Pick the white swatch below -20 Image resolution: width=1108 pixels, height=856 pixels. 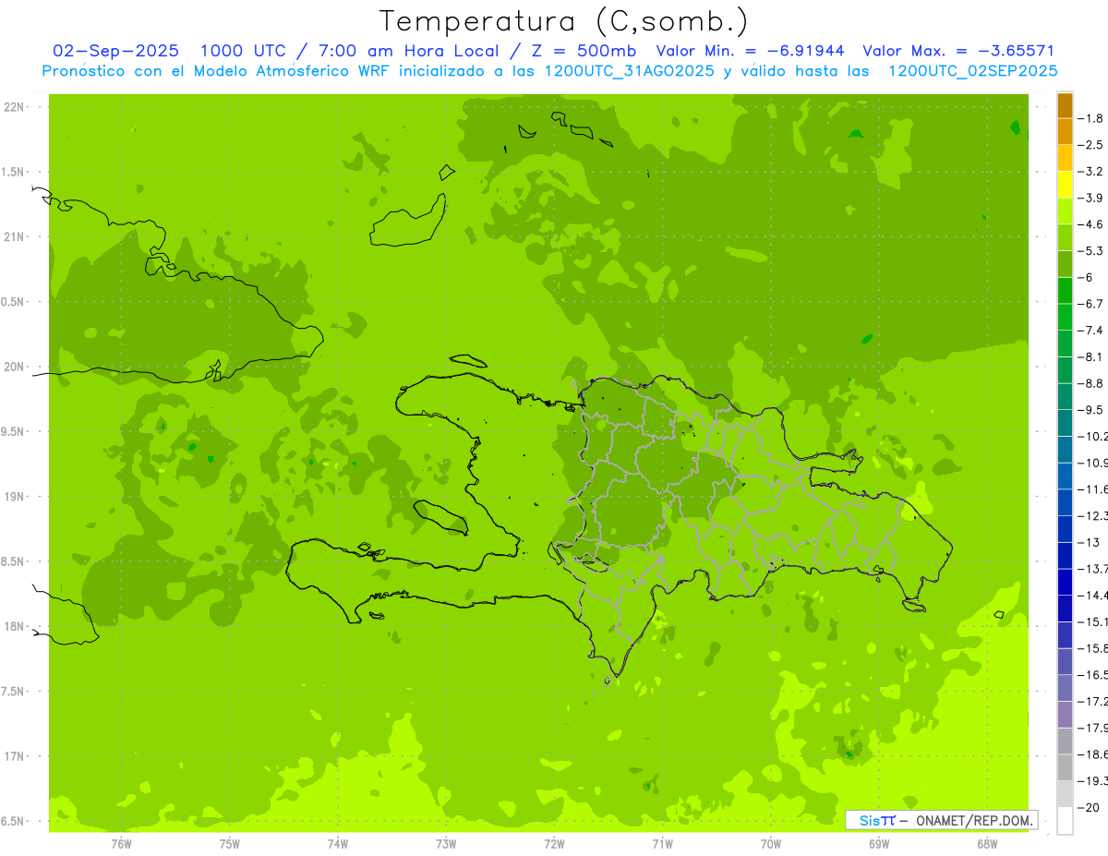(1065, 821)
